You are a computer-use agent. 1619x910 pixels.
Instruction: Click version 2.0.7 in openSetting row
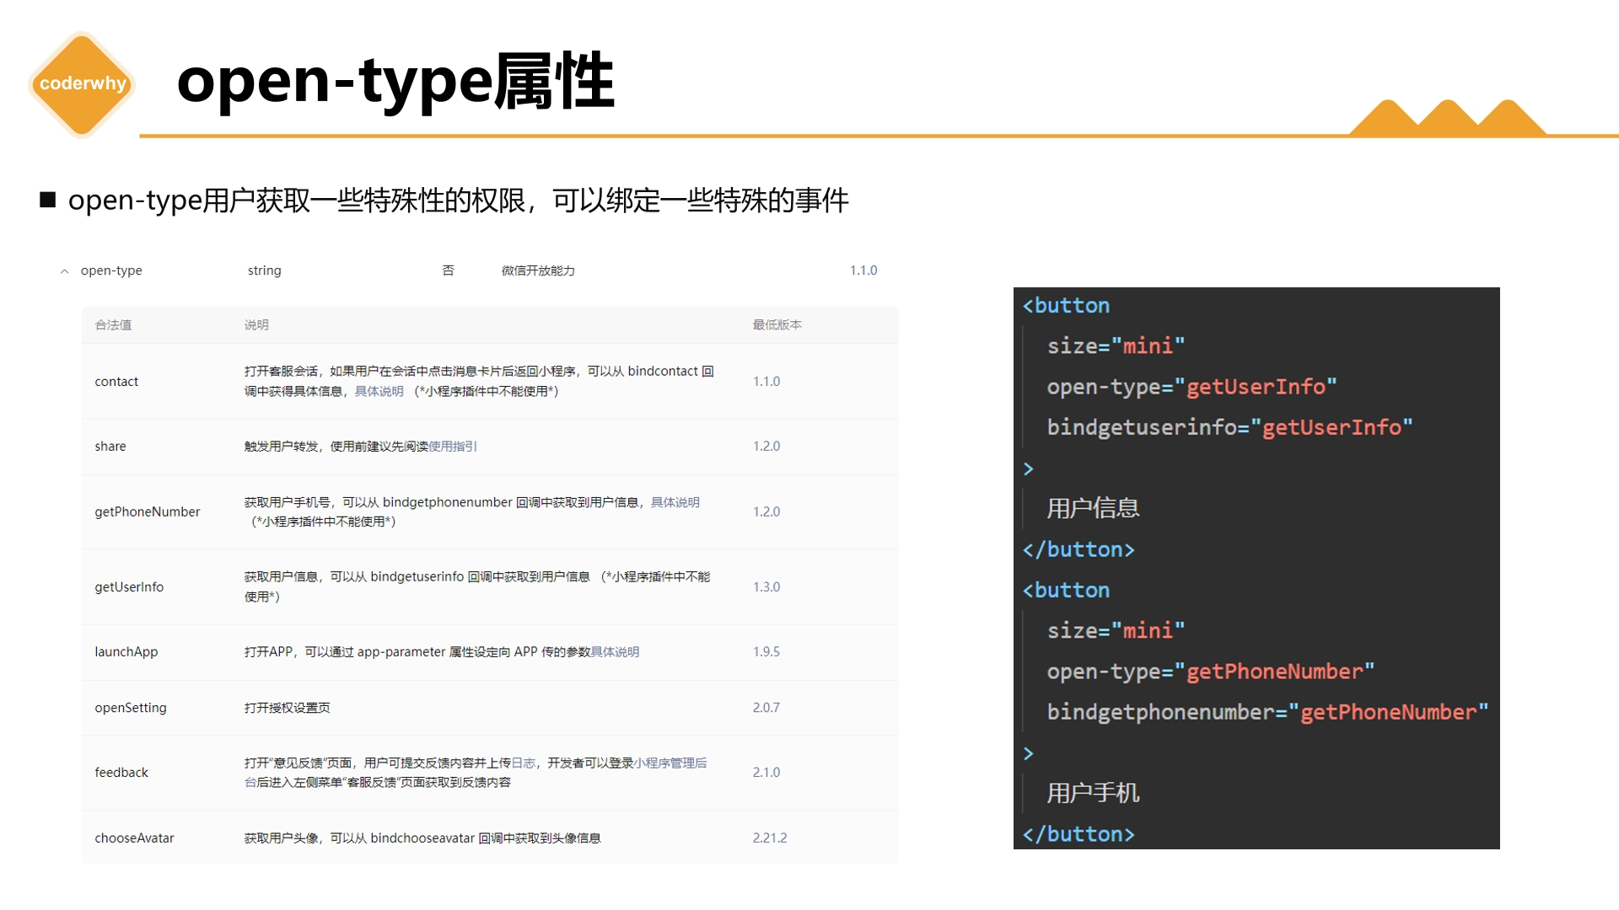(766, 708)
